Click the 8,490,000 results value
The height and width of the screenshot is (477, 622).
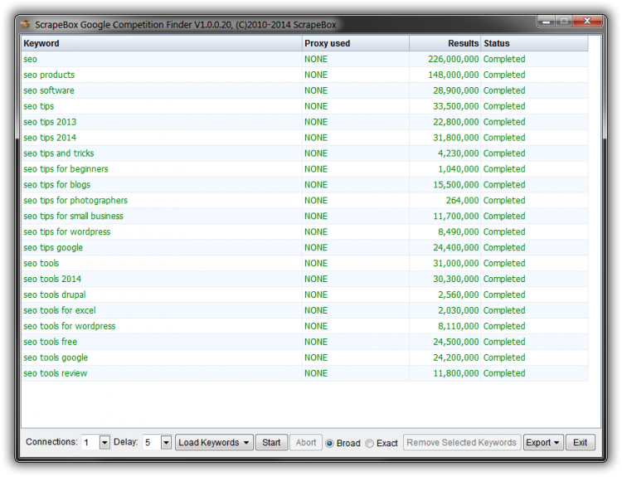pos(459,231)
